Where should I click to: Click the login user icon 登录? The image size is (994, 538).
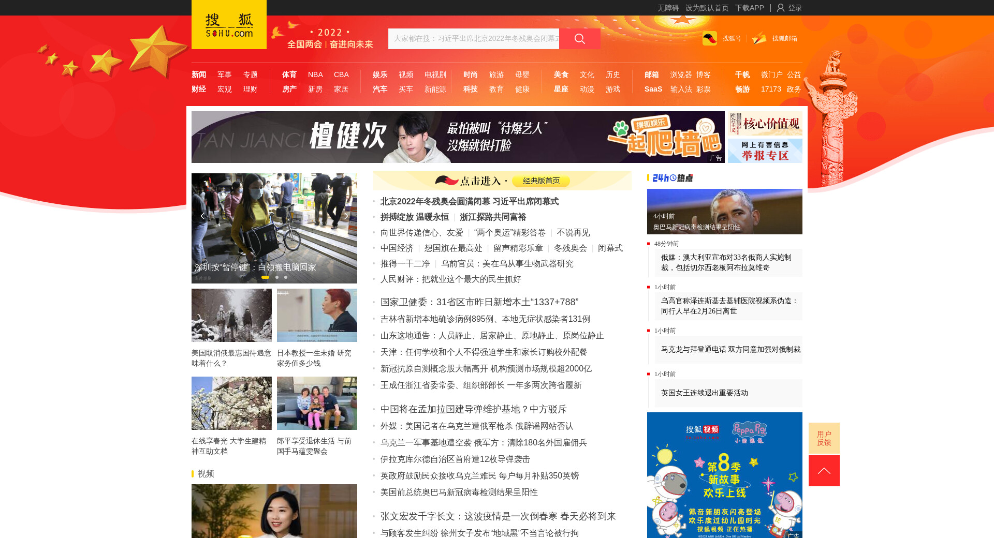pos(781,8)
